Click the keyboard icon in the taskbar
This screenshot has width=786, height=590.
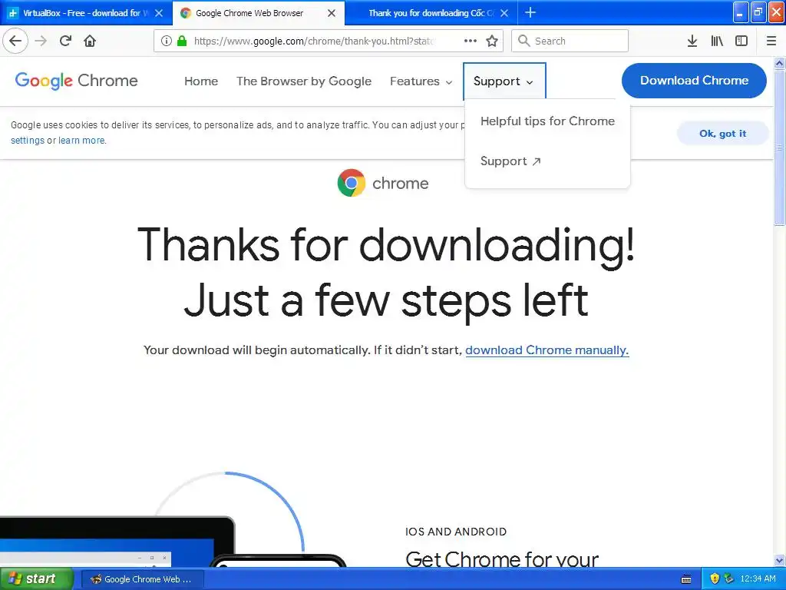coord(687,579)
